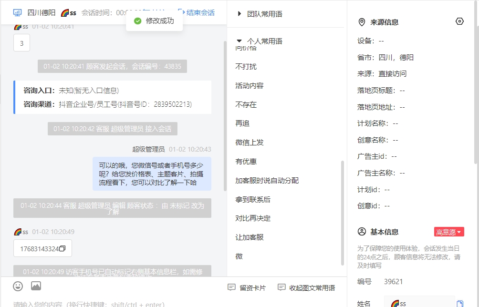
Task: Click 结束会话 to end the chat
Action: click(x=200, y=12)
